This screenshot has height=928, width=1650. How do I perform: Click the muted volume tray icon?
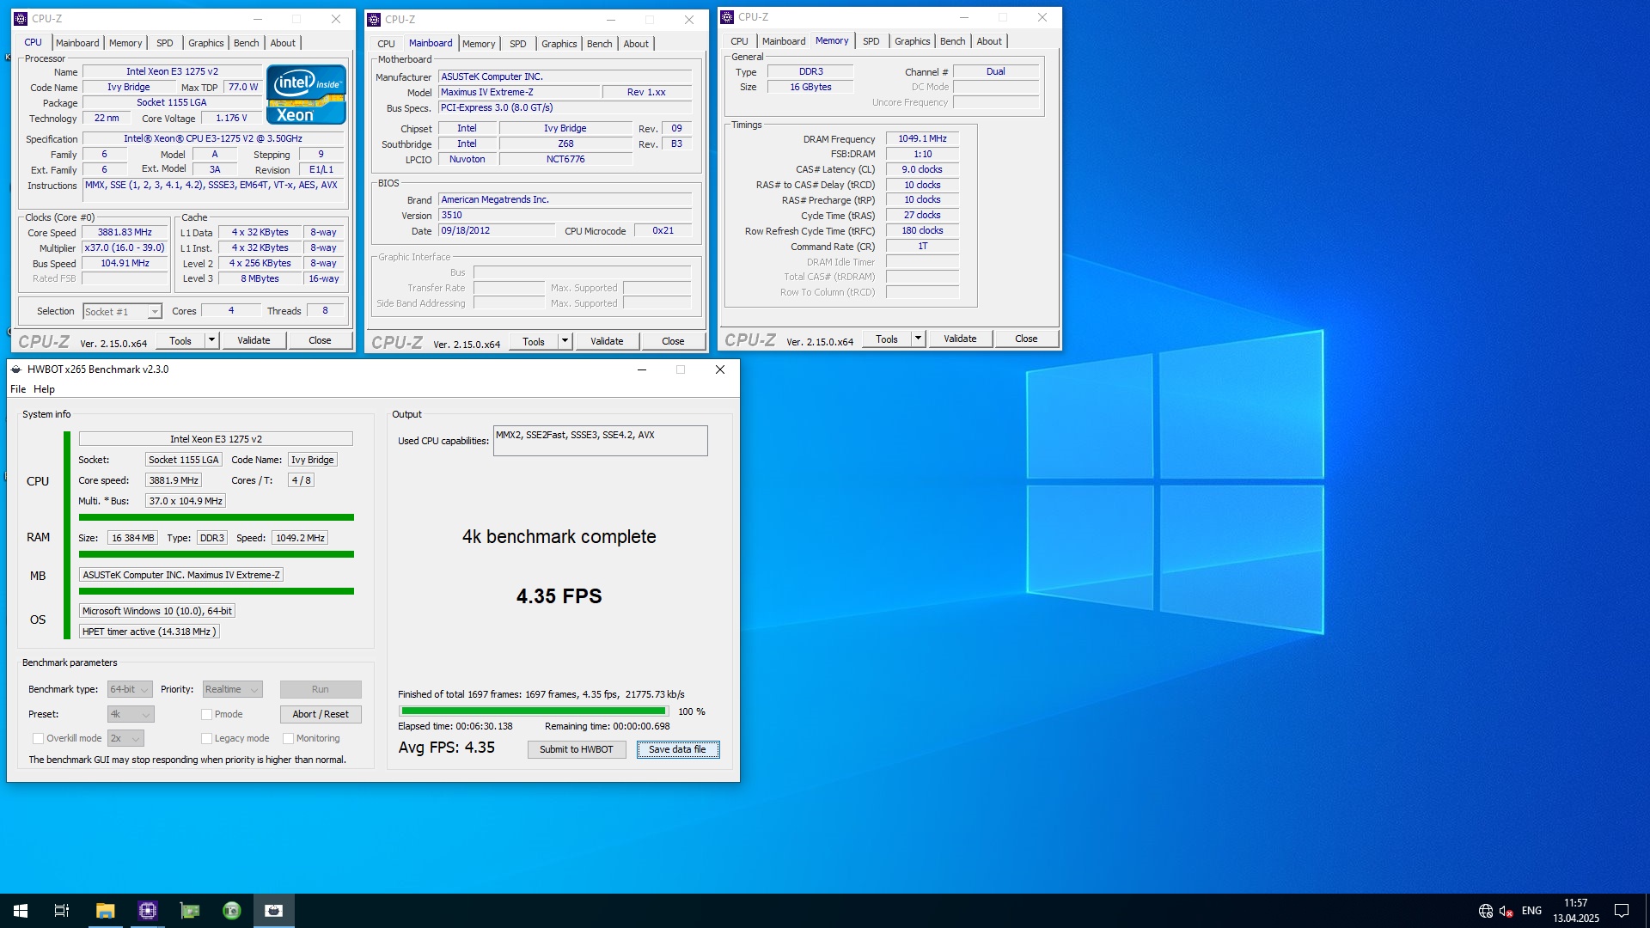click(x=1506, y=911)
